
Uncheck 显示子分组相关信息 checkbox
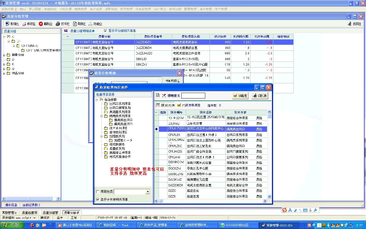[x=106, y=31]
